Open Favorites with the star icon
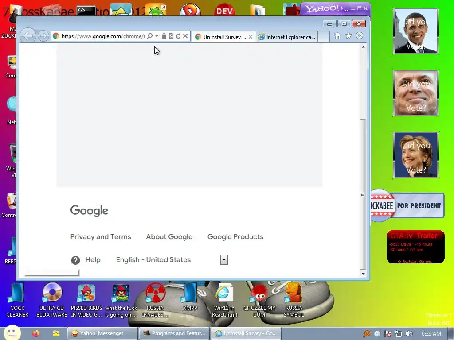The width and height of the screenshot is (454, 340). click(348, 36)
